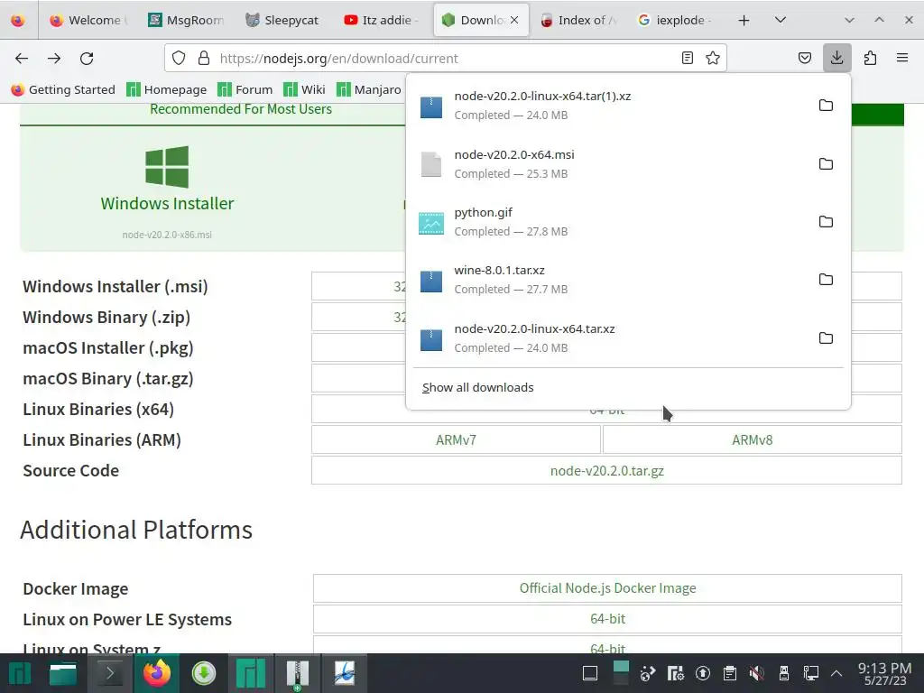Switch to the MsgRoom tab

tap(188, 20)
